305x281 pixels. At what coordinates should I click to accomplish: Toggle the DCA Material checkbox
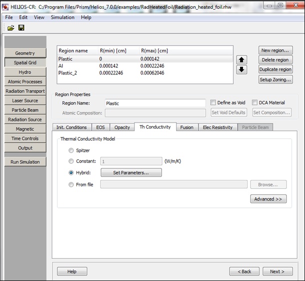255,103
